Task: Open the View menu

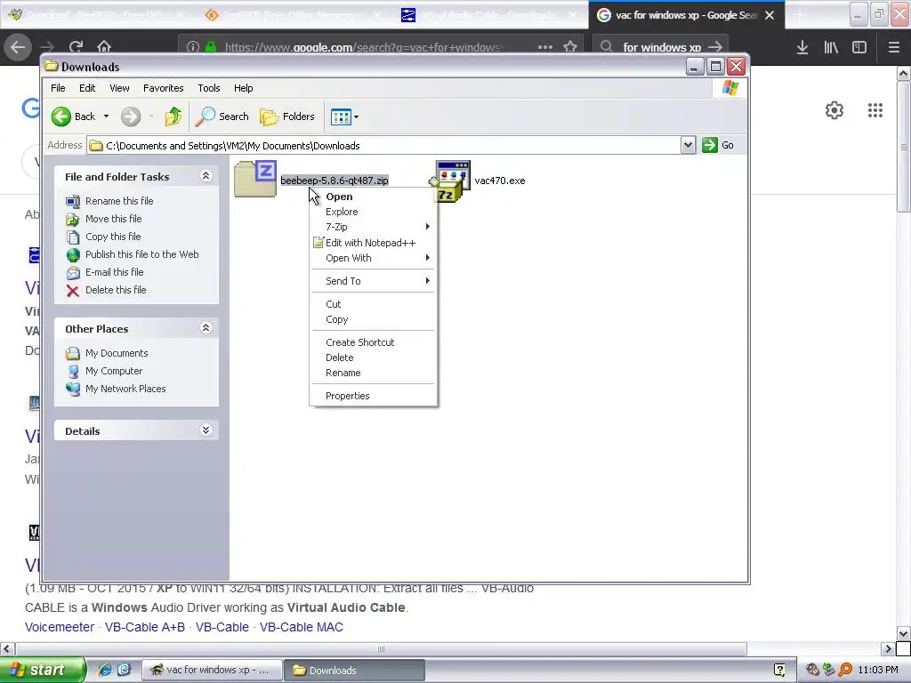Action: point(119,88)
